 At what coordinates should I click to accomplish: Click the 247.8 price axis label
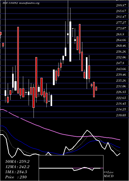click(120, 63)
